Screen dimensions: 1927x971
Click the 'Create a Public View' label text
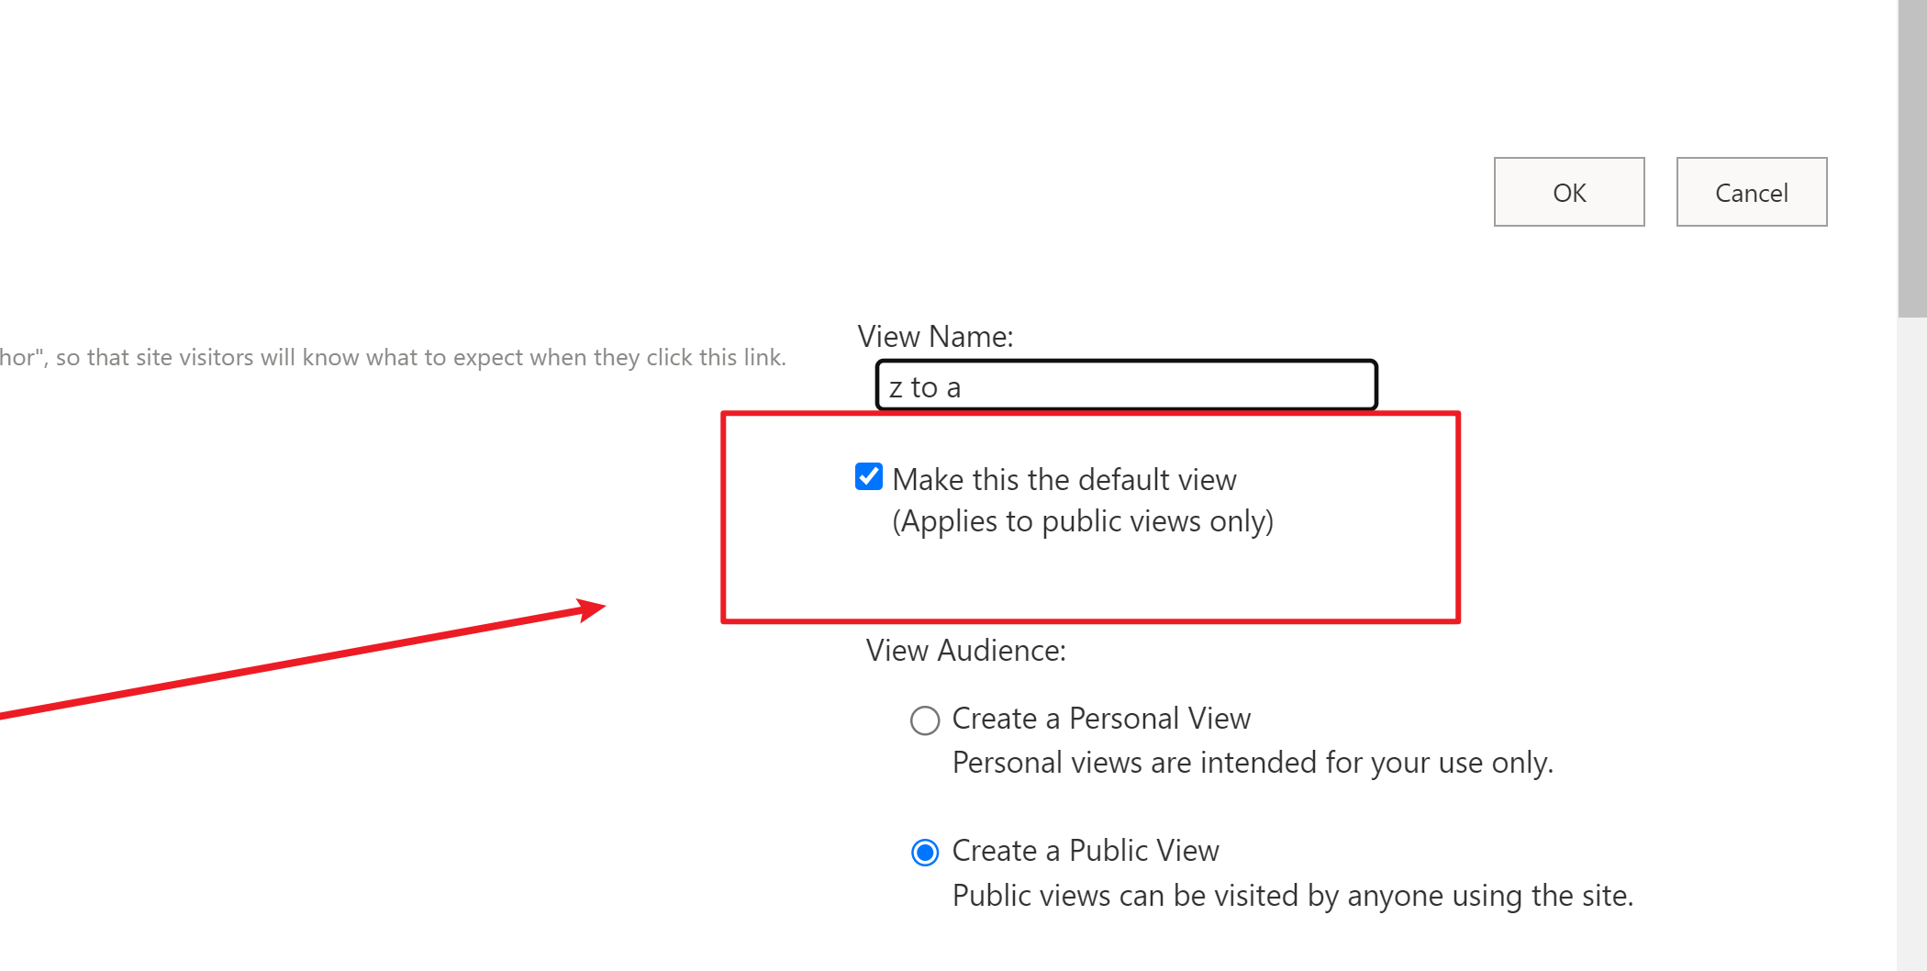[1086, 851]
